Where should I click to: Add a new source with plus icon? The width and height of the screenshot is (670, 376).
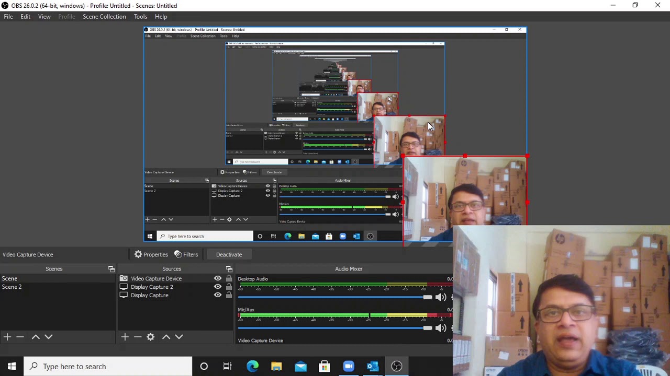point(125,337)
